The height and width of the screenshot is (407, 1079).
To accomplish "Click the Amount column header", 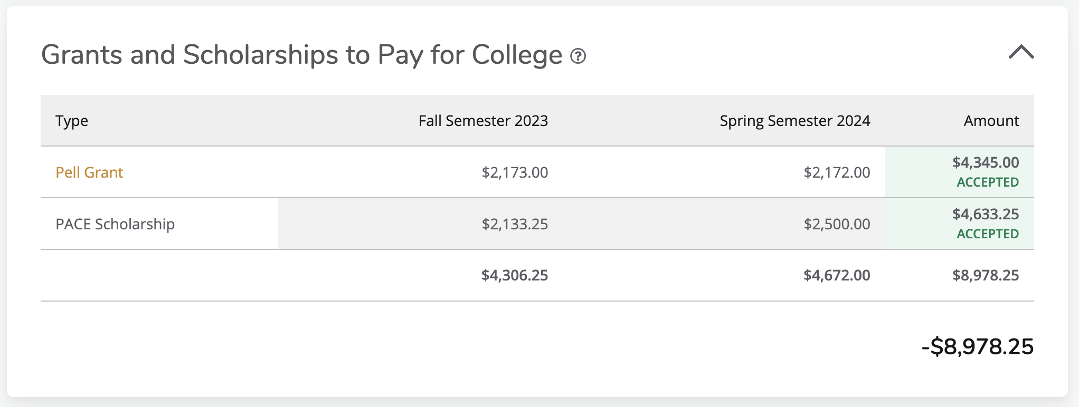I will click(991, 121).
